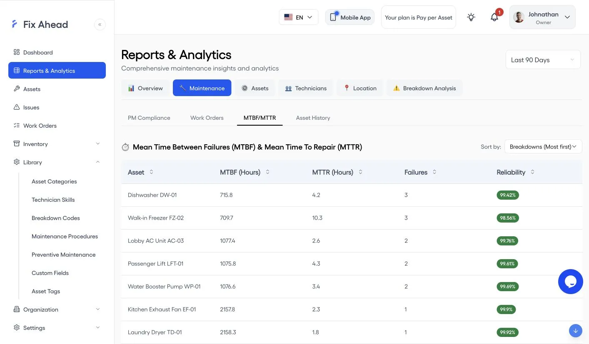Open Breakdown Codes under Library

pyautogui.click(x=56, y=218)
